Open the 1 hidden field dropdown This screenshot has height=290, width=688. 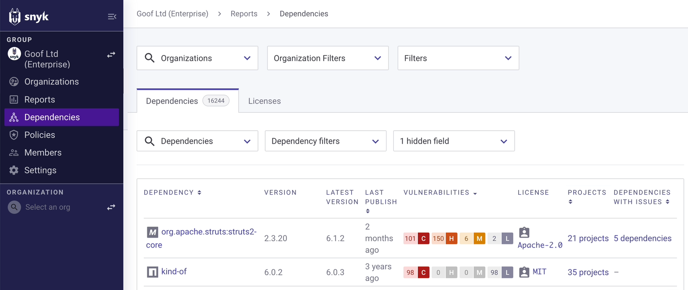tap(453, 141)
